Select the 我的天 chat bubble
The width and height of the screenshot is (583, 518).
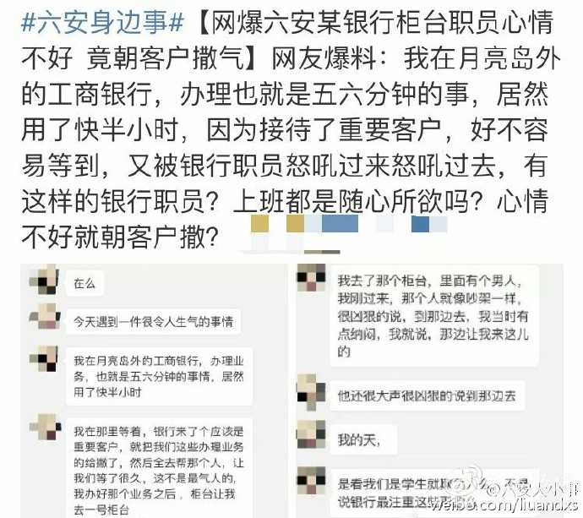[363, 440]
